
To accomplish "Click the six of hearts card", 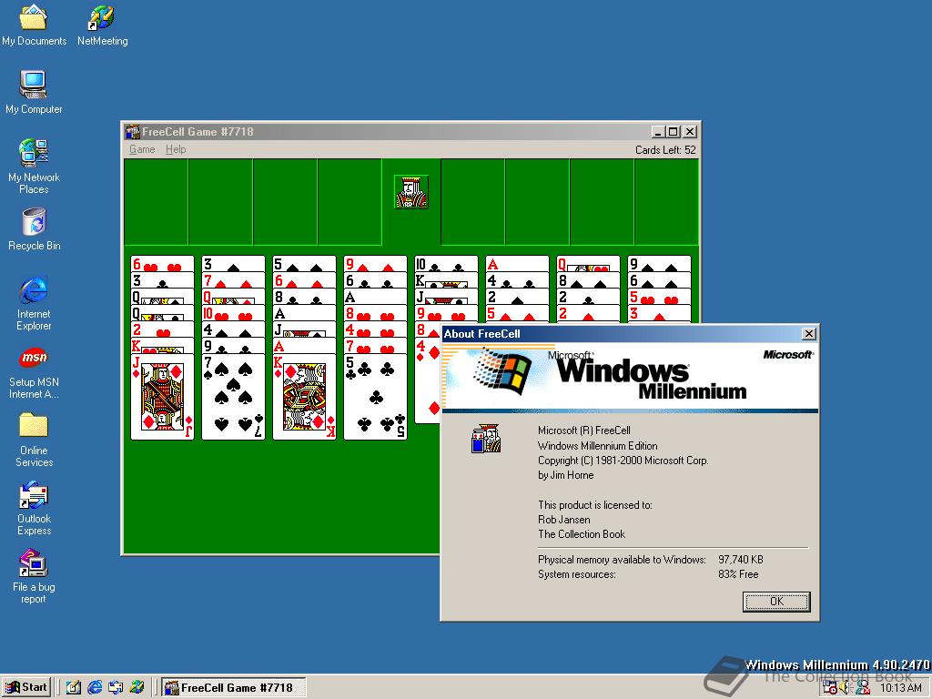I will point(162,264).
